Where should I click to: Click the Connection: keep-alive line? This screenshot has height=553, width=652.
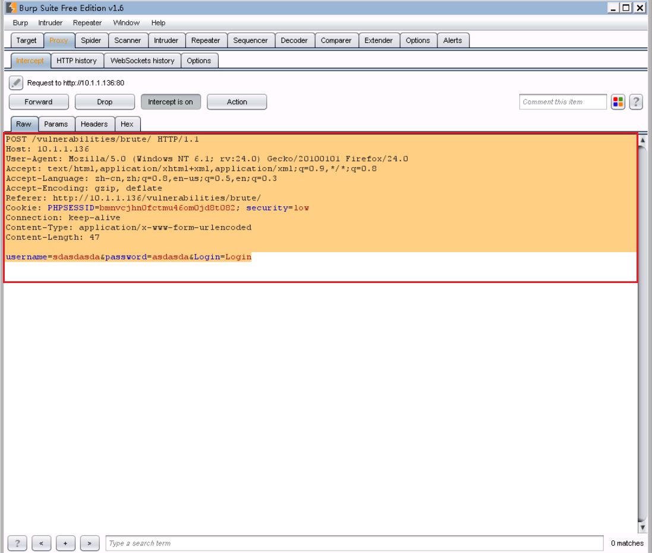coord(63,218)
